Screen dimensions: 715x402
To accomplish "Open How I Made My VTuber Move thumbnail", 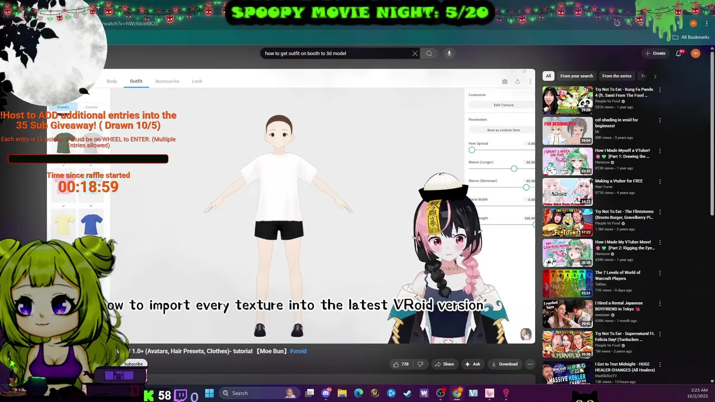I will click(568, 253).
